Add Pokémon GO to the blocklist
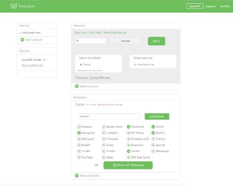Screen dimensions: 233x186 click(128, 139)
